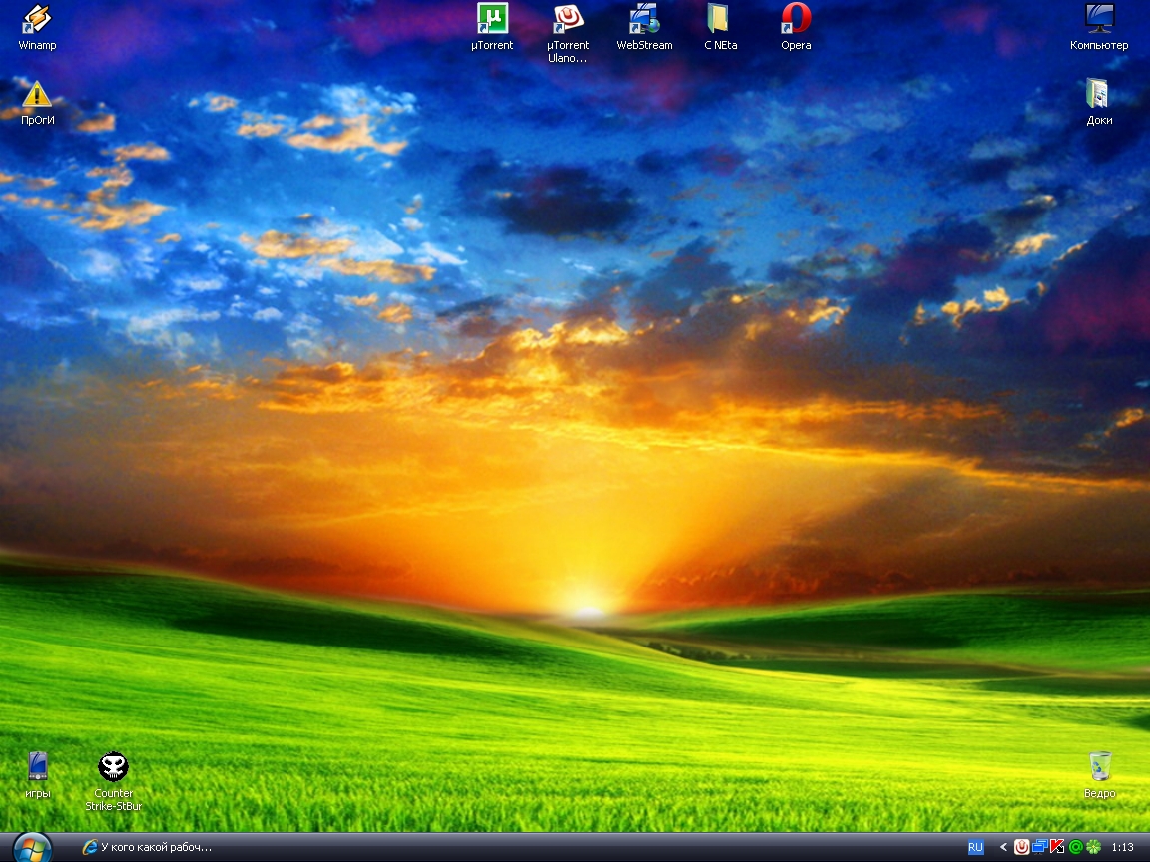Image resolution: width=1150 pixels, height=862 pixels.
Task: Launch Counter Strike-StBur skull icon
Action: (113, 767)
